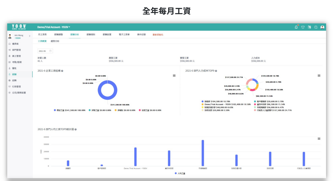The width and height of the screenshot is (336, 181).
Task: Click the language translation icon
Action: [x=309, y=27]
